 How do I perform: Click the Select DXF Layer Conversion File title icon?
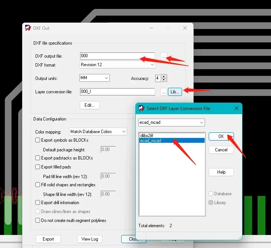141,108
